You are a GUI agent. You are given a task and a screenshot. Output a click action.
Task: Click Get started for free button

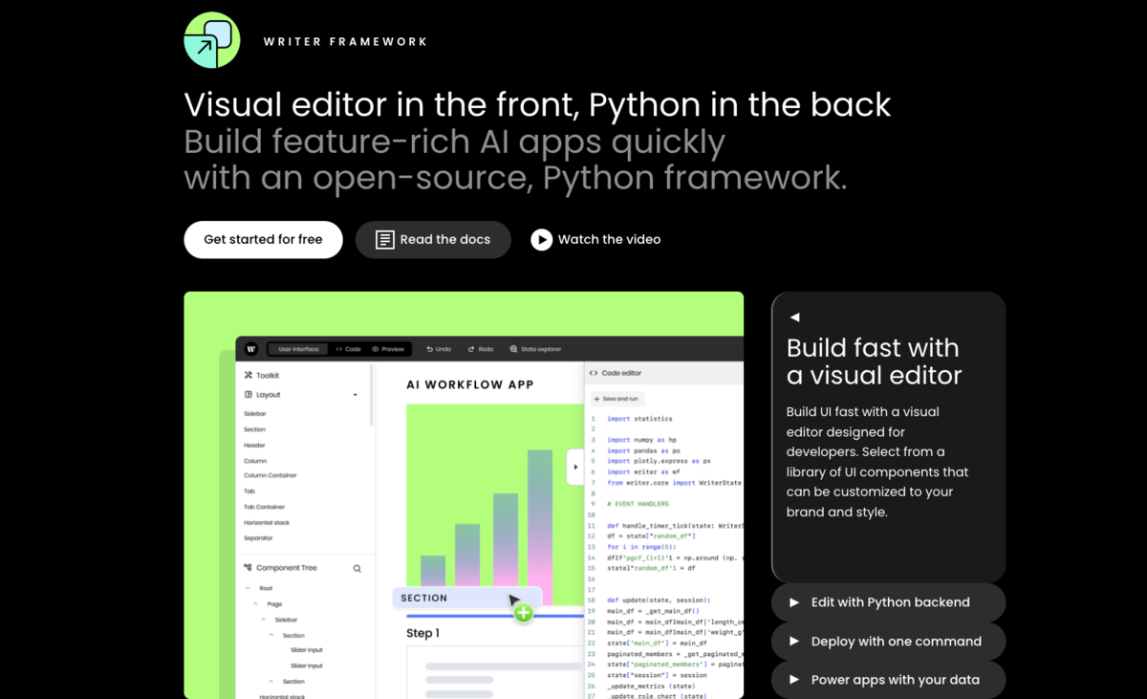[x=263, y=240]
